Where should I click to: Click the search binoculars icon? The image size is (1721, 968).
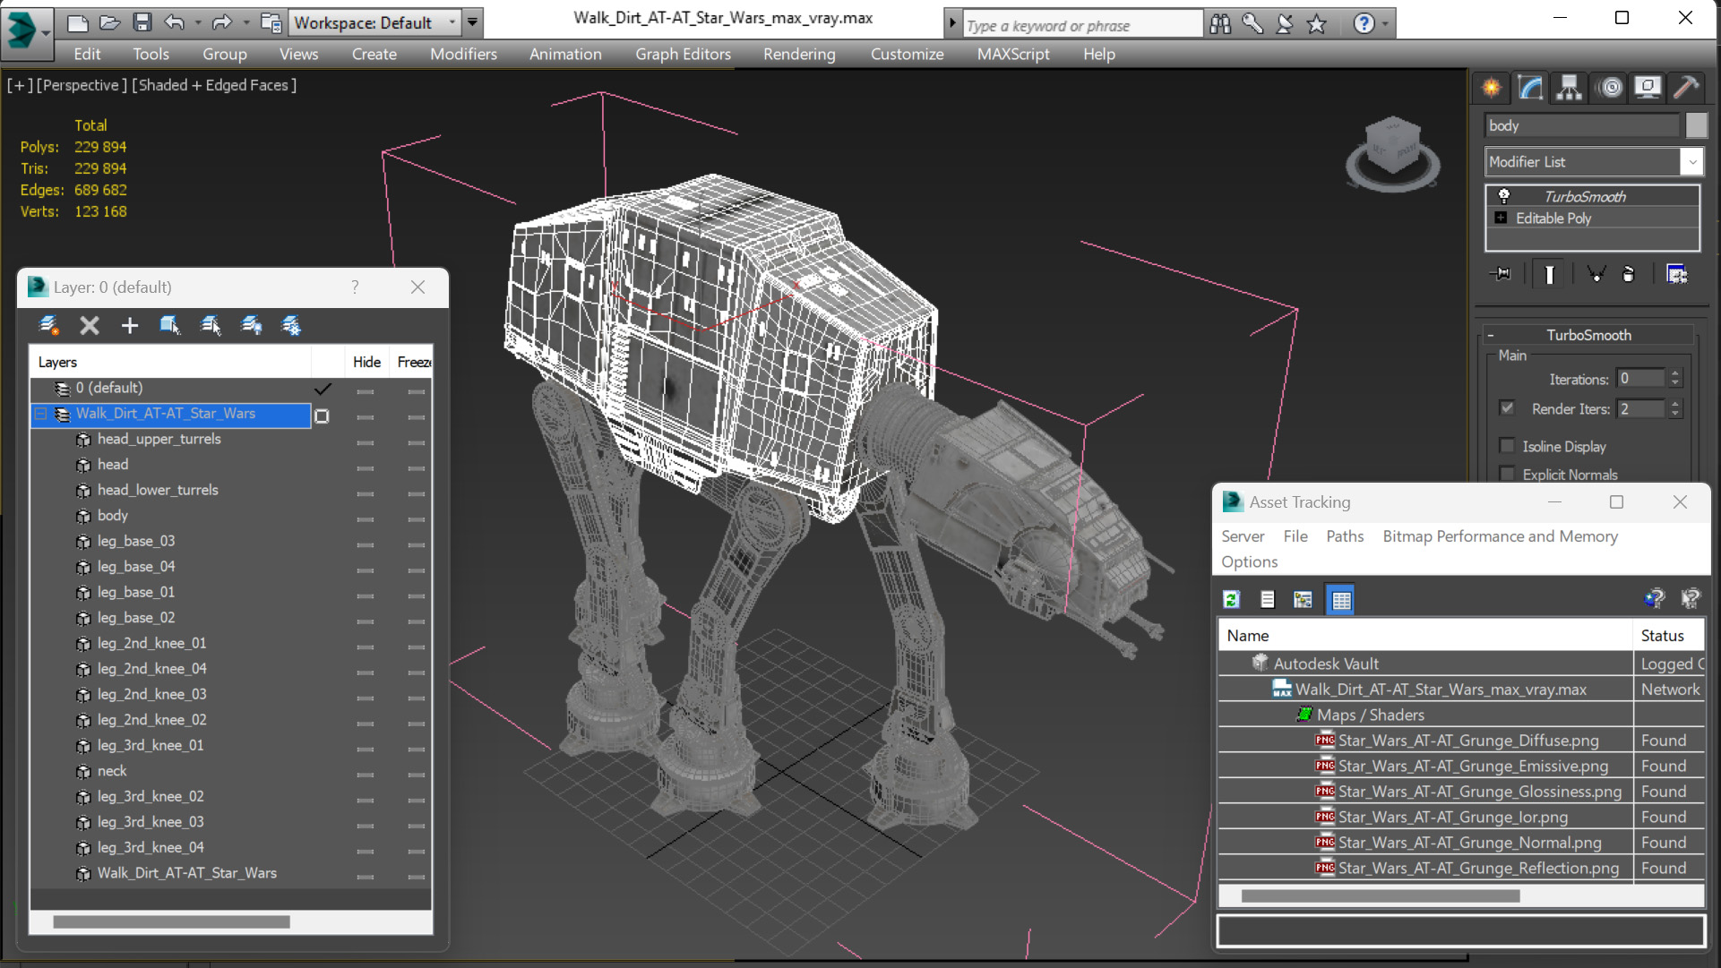1220,24
